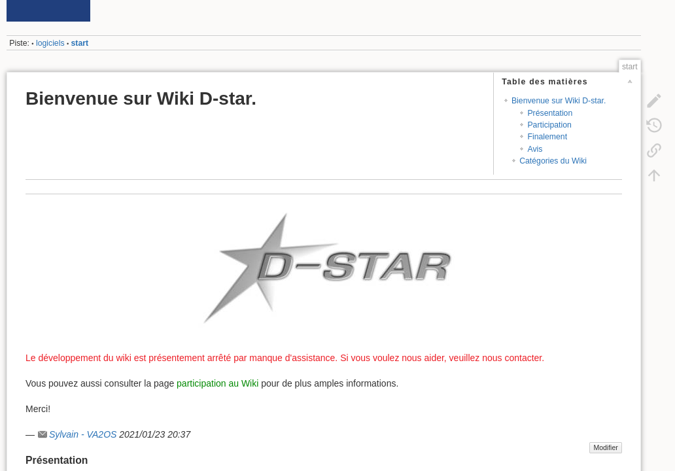Click the Merci! text
Image resolution: width=675 pixels, height=471 pixels.
tap(38, 409)
